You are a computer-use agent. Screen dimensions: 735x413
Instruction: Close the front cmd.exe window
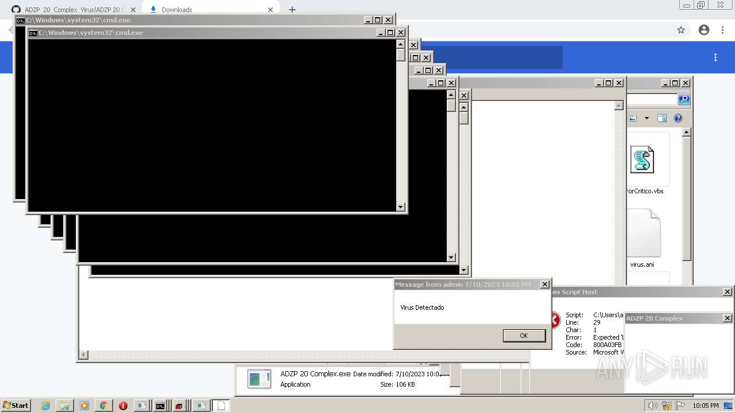pos(401,33)
